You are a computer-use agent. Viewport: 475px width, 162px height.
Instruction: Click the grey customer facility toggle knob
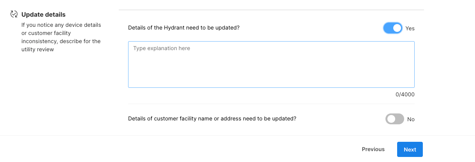[391, 119]
